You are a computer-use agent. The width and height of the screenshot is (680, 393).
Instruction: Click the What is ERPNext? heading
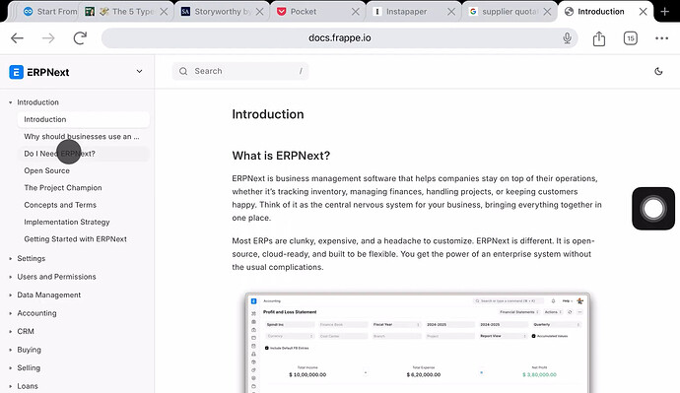pyautogui.click(x=281, y=156)
